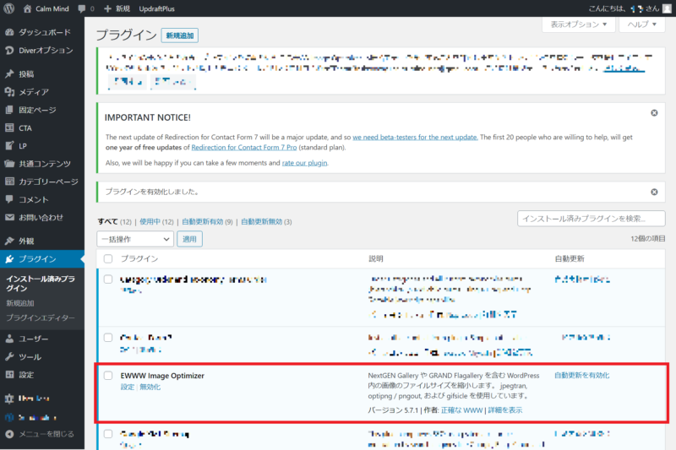Viewport: 676px width, 450px height.
Task: Click the 新規 plus icon in admin bar
Action: [107, 8]
